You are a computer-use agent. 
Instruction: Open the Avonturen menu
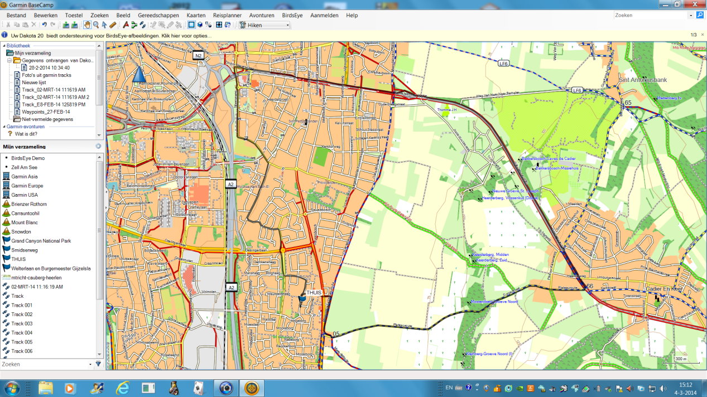point(262,15)
